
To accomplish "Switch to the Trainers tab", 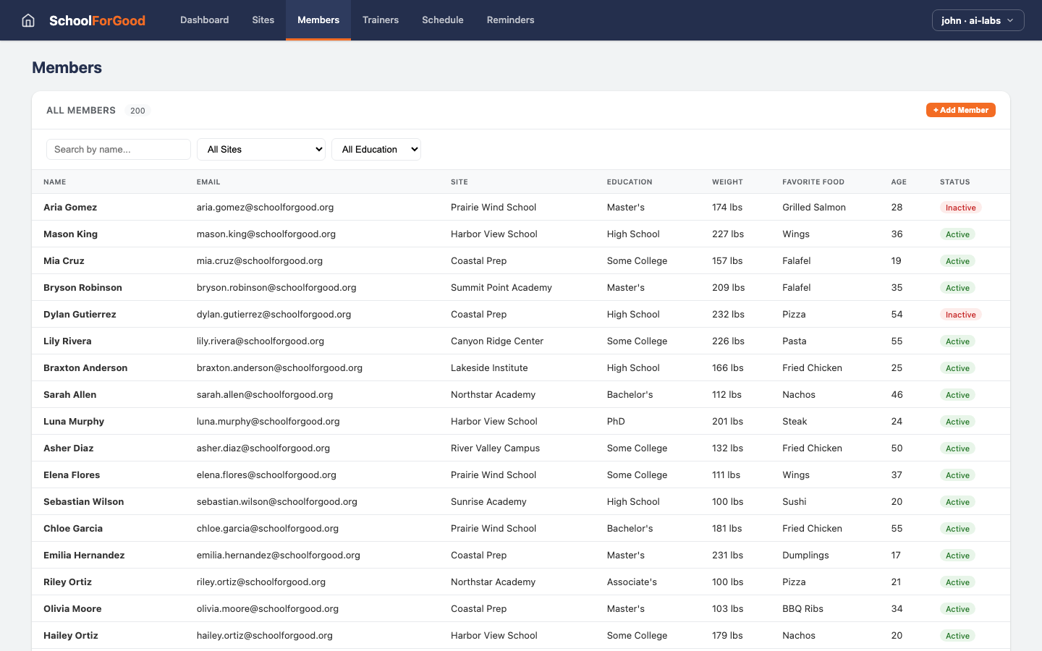I will pyautogui.click(x=381, y=20).
